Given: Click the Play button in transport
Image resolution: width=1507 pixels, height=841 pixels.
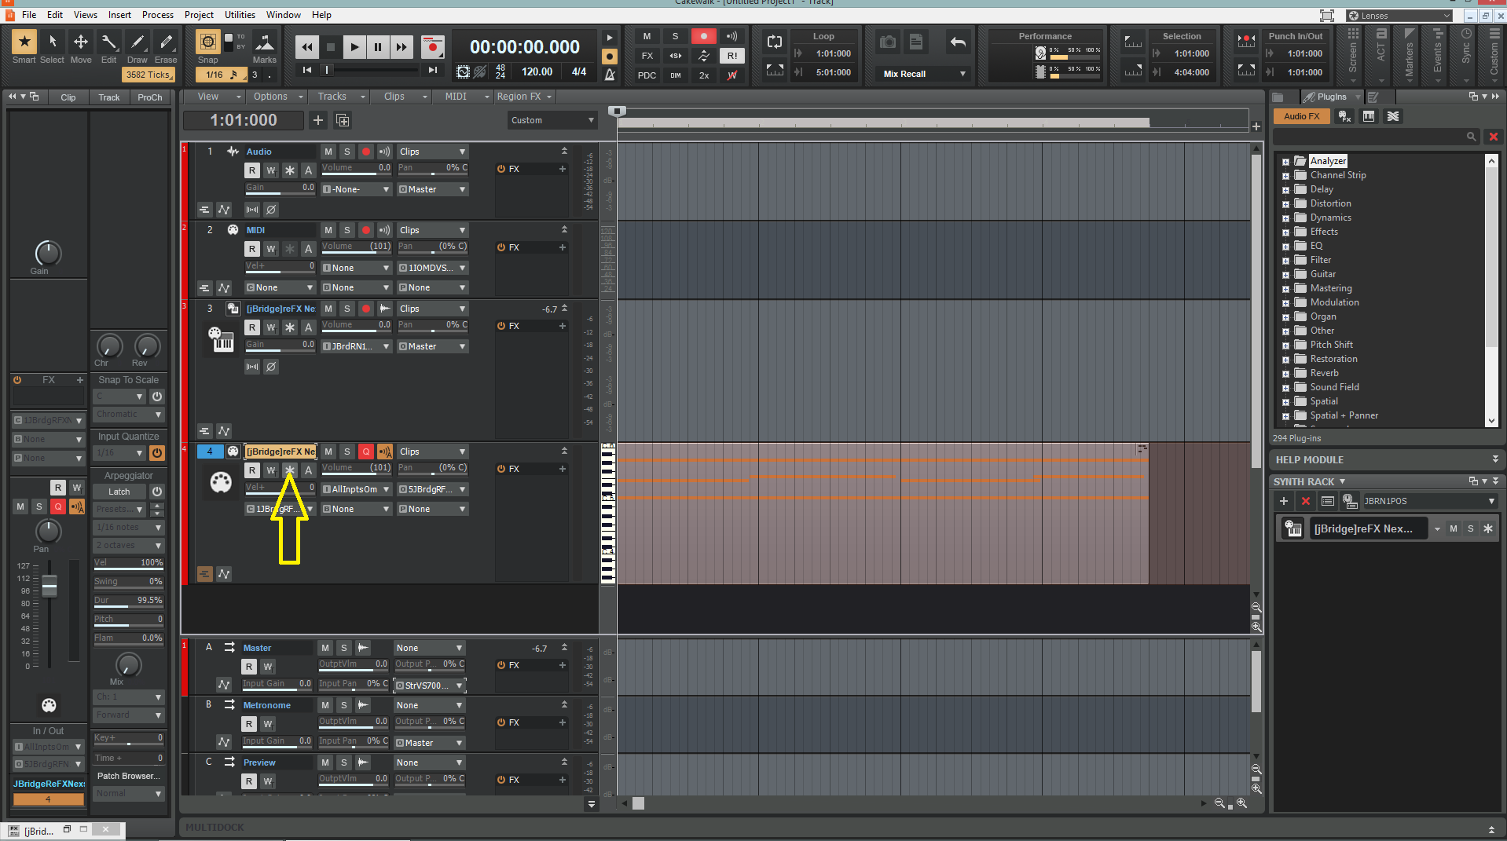Looking at the screenshot, I should [354, 47].
